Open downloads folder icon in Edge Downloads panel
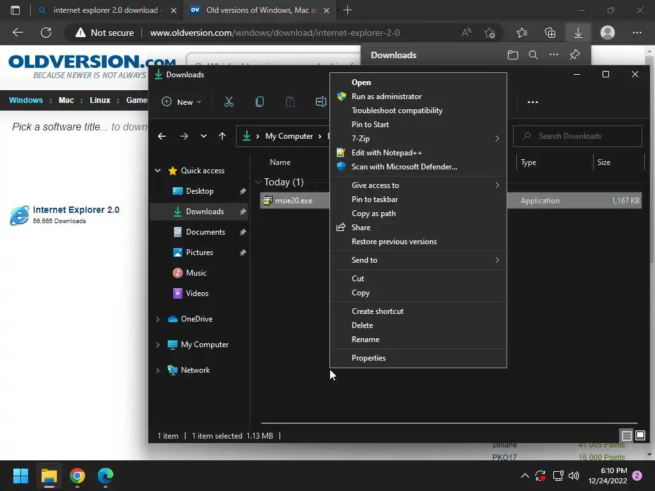This screenshot has width=655, height=491. point(512,55)
